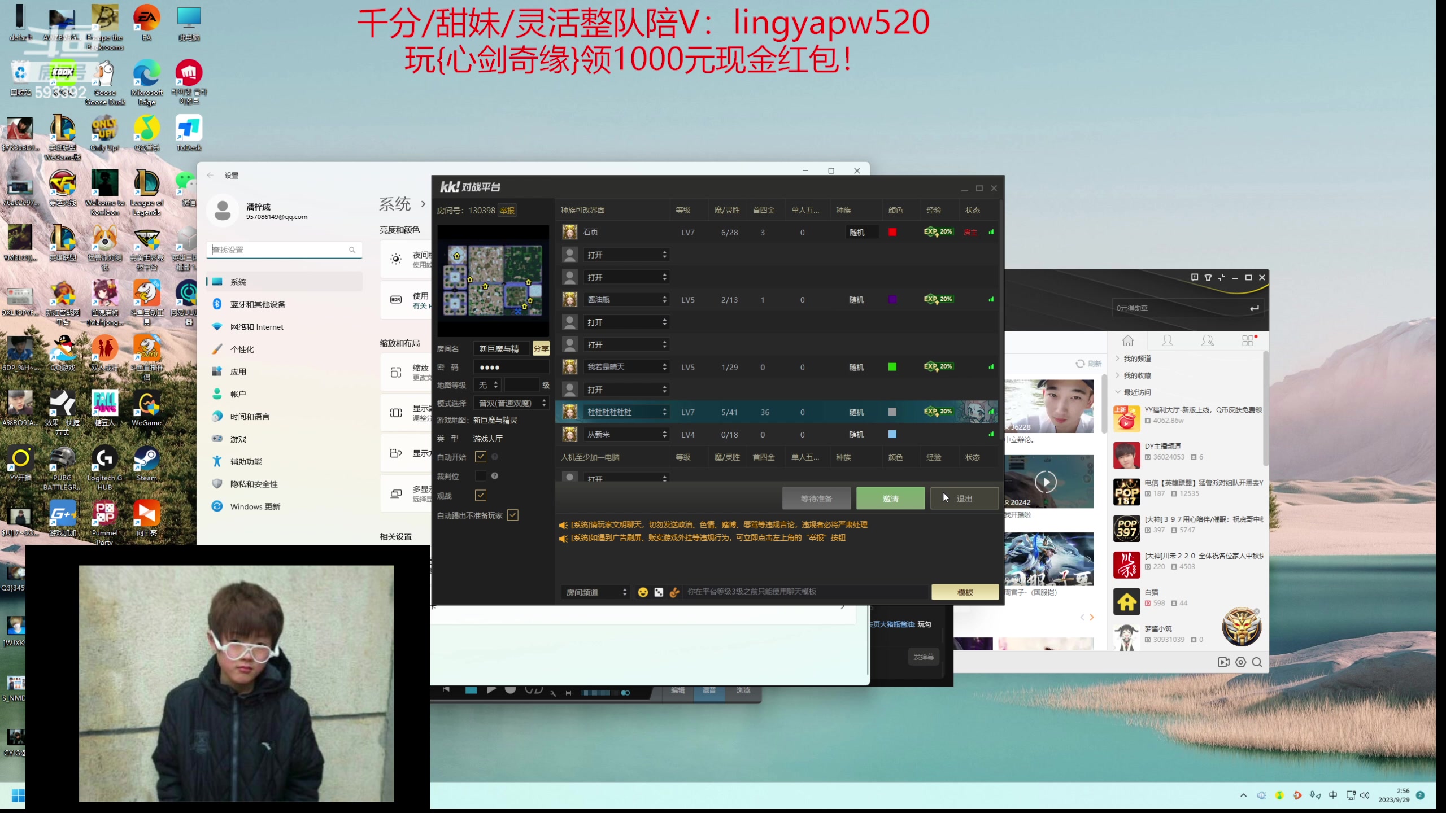Open the slot dropdown for player 杜杜杜杜杜杜
1446x813 pixels.
click(x=626, y=412)
